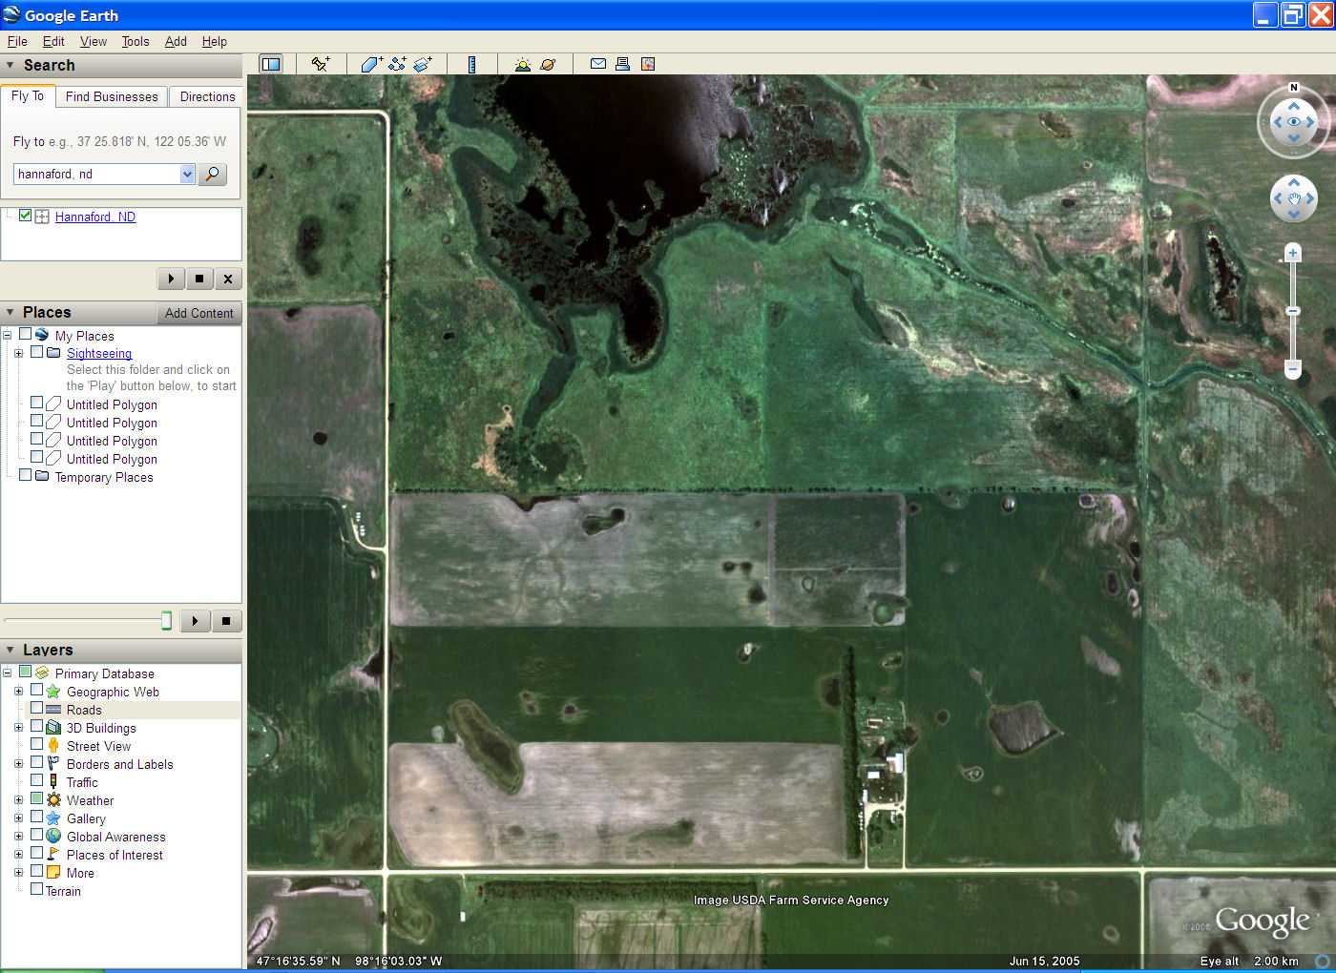Click the Places tour time slider handle
Viewport: 1336px width, 973px height.
(166, 621)
